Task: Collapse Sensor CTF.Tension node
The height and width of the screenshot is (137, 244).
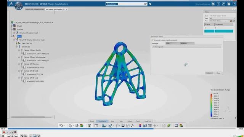Action: (x=19, y=64)
